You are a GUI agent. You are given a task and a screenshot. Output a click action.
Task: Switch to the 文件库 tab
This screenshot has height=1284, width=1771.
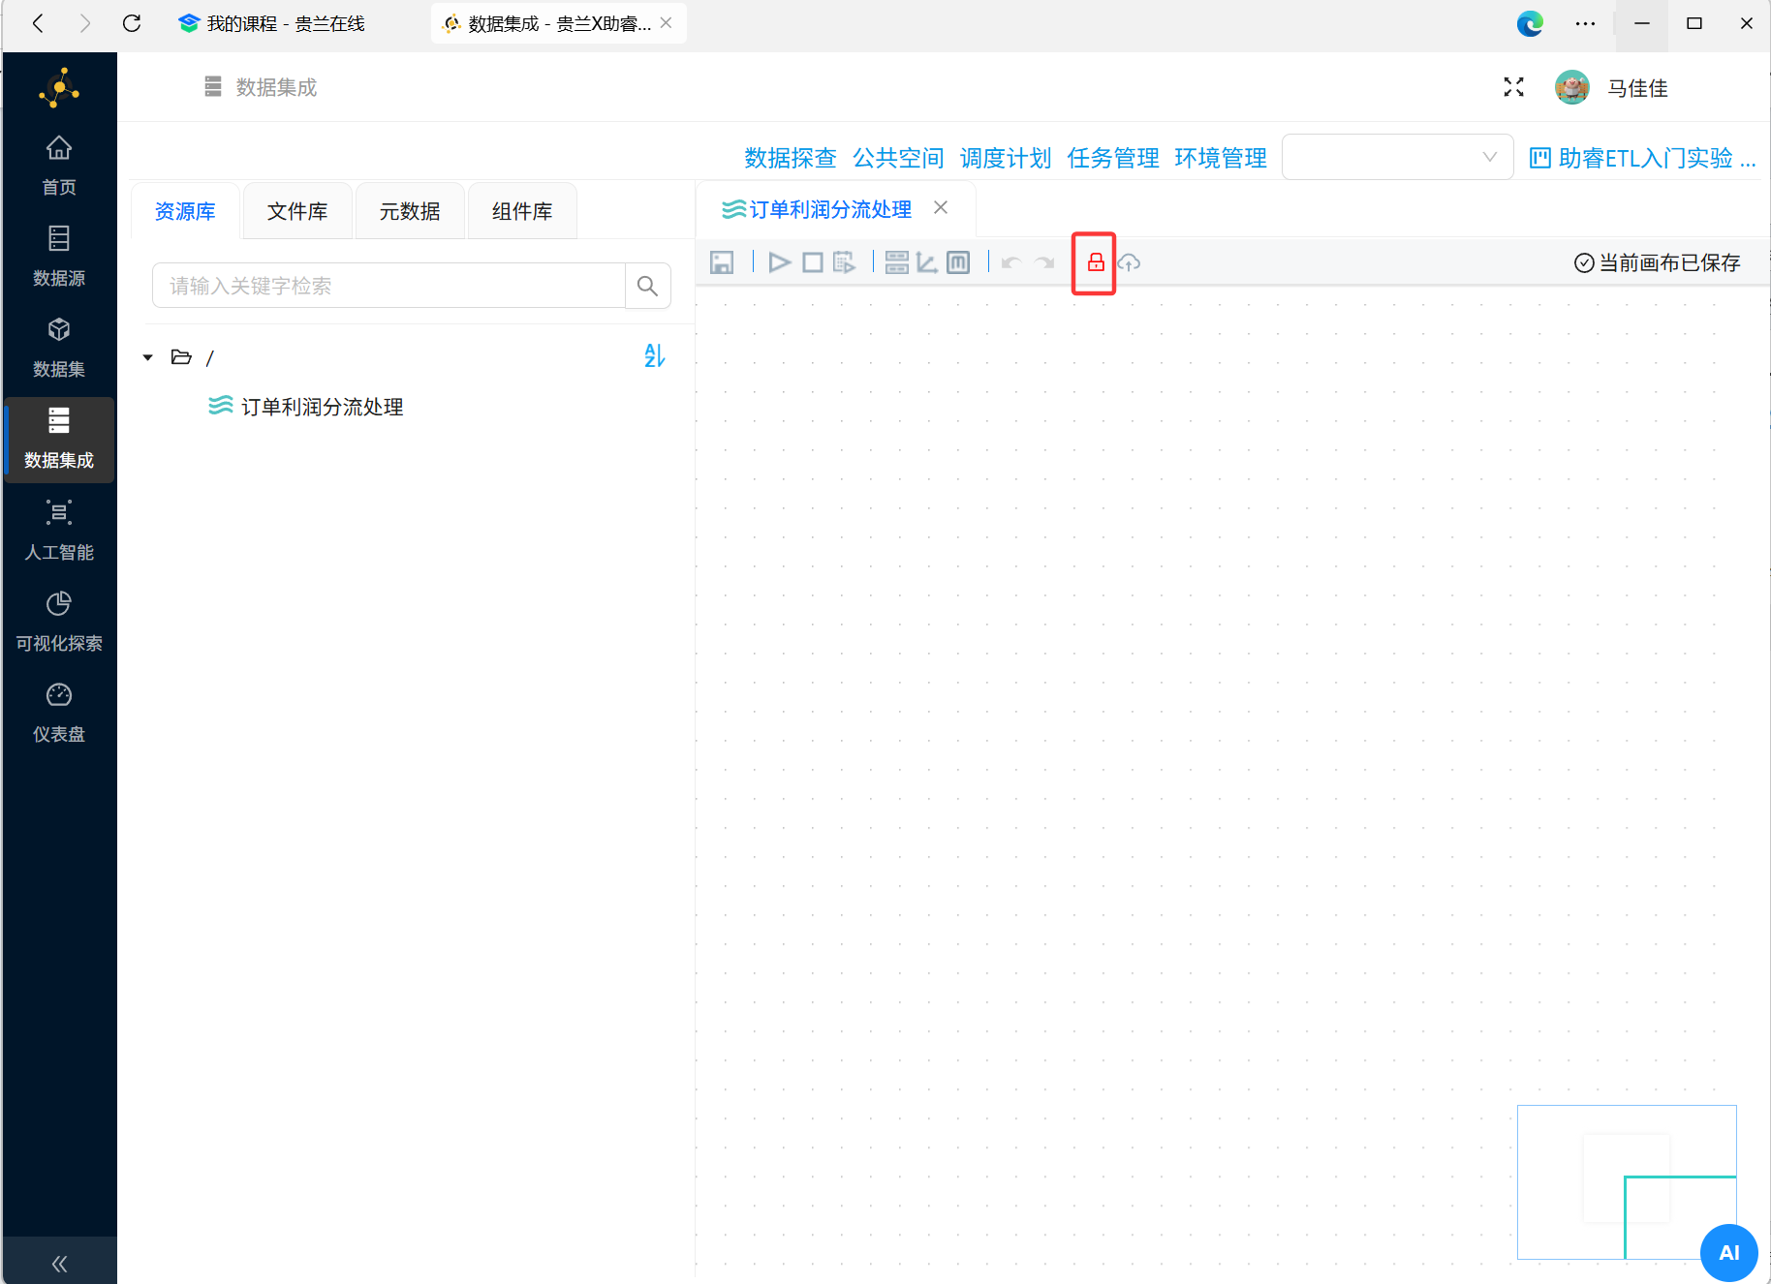297,211
